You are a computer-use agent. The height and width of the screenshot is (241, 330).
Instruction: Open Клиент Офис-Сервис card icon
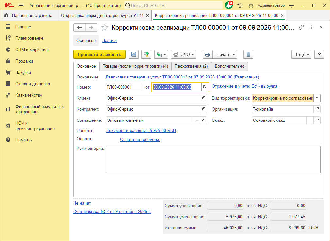[x=204, y=98]
